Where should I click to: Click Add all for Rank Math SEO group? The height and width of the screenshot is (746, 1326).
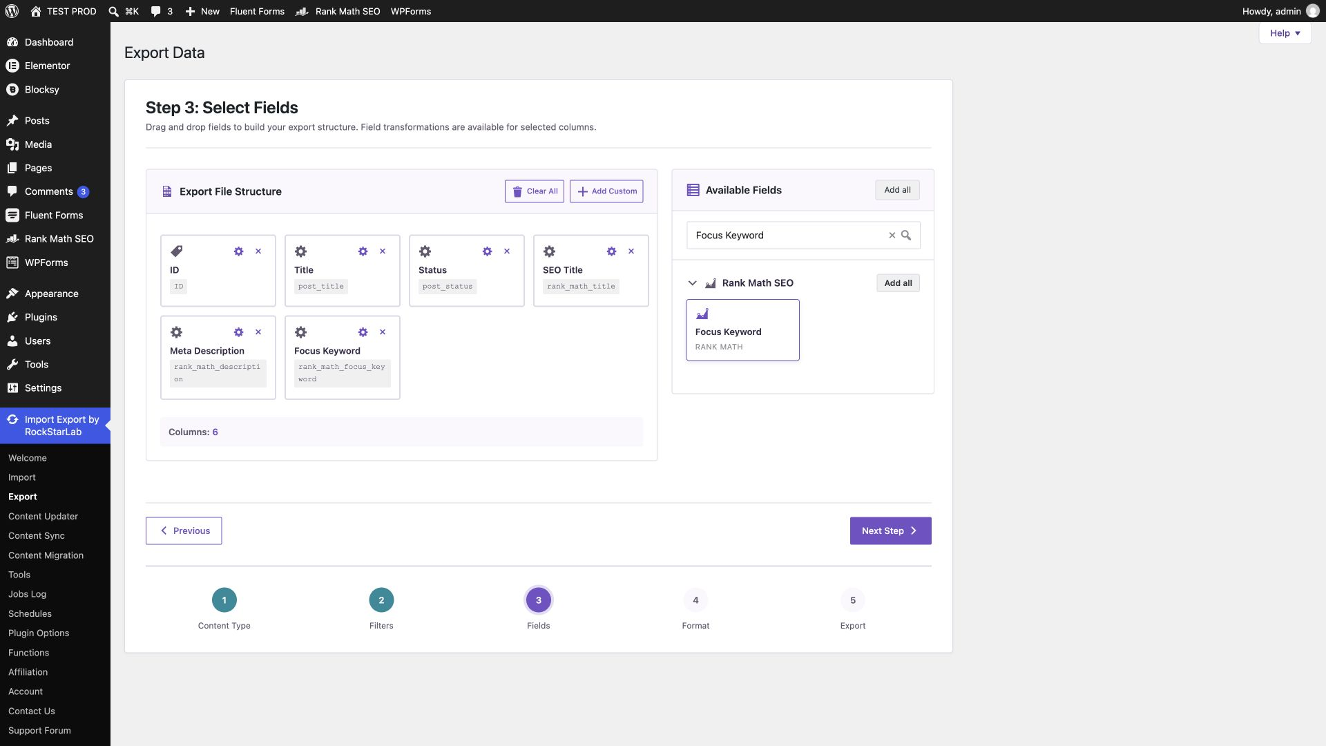point(898,283)
